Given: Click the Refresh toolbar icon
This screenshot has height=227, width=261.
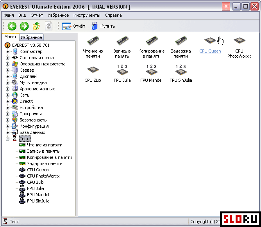Looking at the screenshot, I should tap(49, 26).
